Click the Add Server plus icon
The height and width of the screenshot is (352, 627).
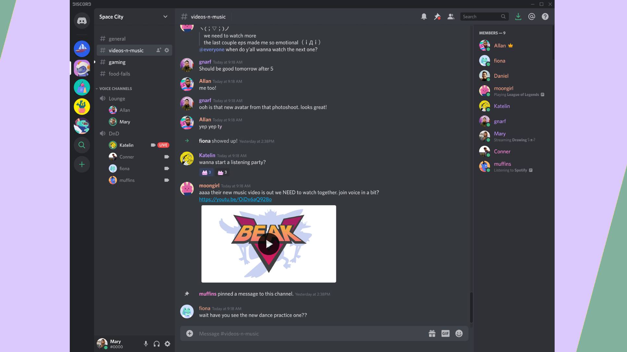pyautogui.click(x=82, y=164)
